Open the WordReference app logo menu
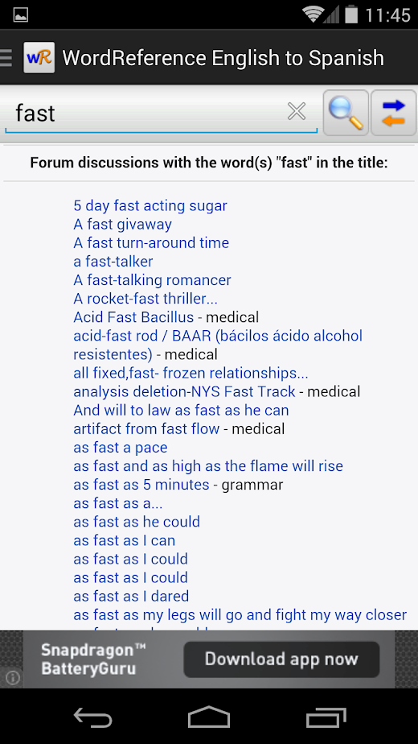 point(39,57)
